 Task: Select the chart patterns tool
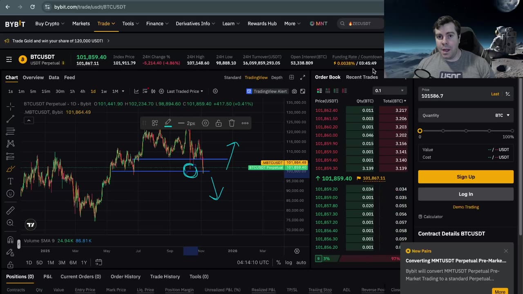coord(10,144)
